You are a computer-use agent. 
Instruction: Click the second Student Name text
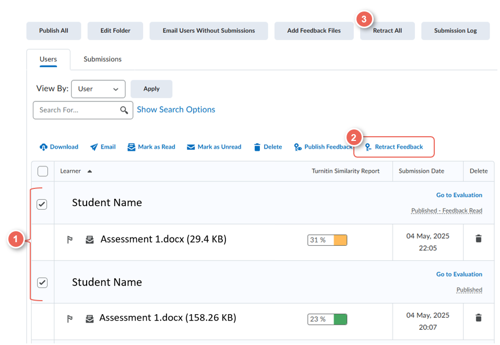pos(107,282)
